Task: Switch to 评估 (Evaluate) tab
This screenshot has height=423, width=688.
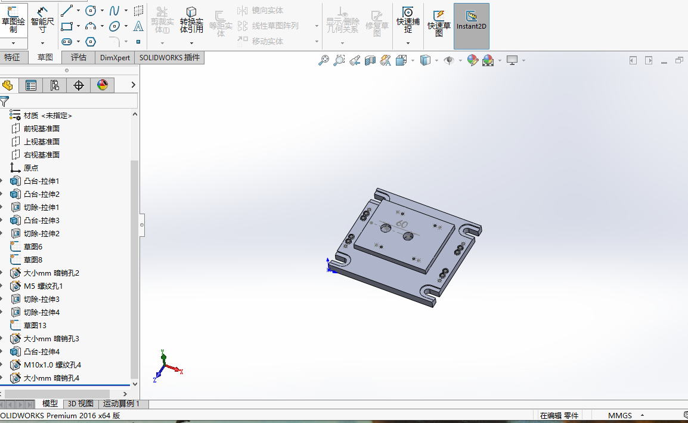Action: 79,57
